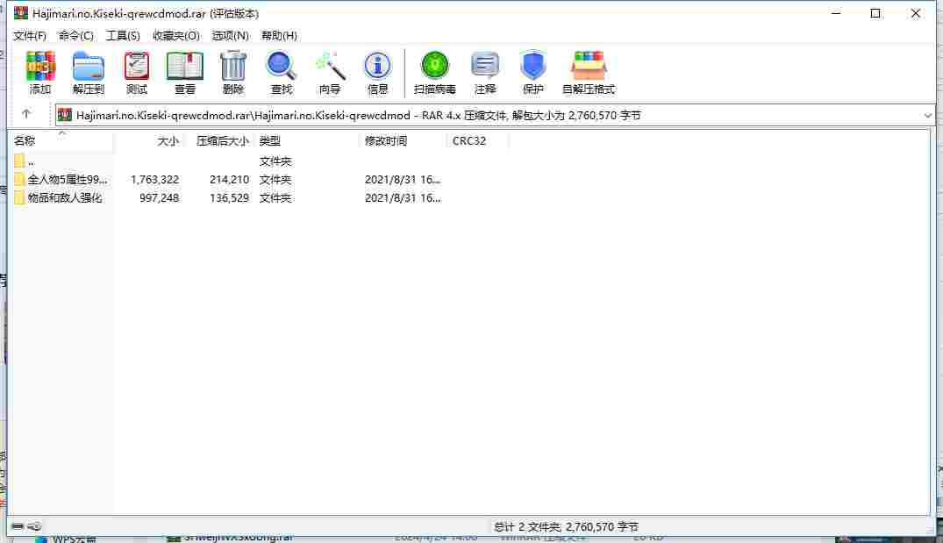Click type 文件夹 in parent '..' row
The width and height of the screenshot is (943, 543).
tap(275, 161)
